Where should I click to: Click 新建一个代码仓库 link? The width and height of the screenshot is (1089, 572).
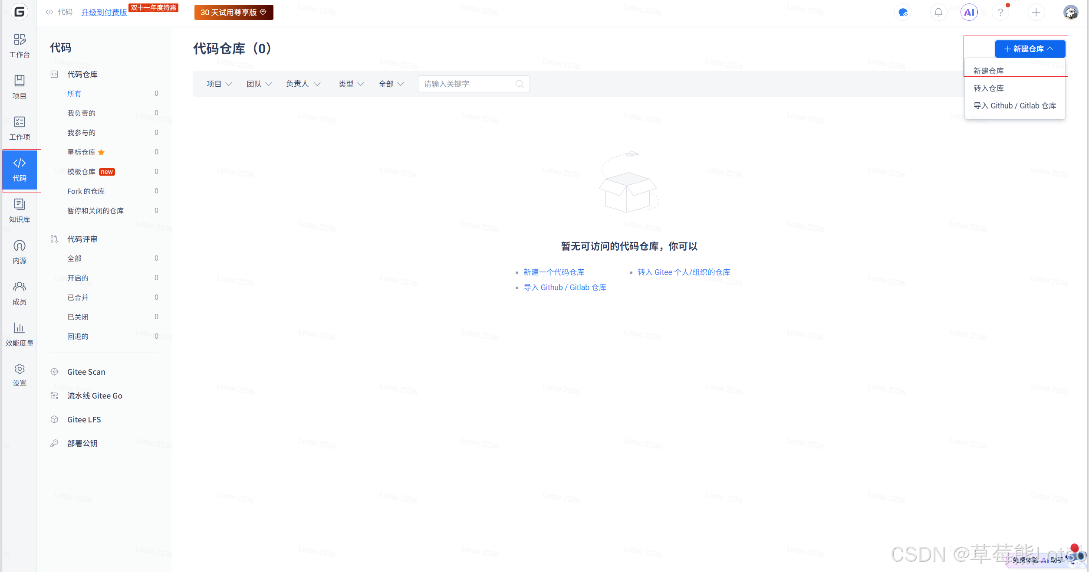554,272
